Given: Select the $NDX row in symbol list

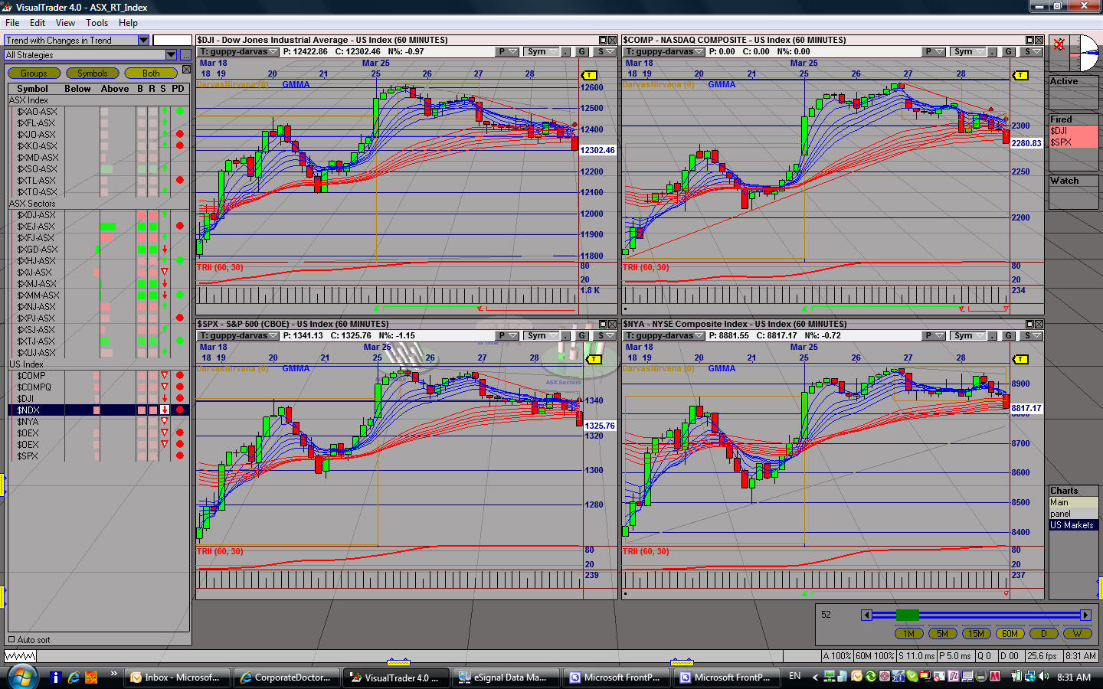Looking at the screenshot, I should click(98, 410).
